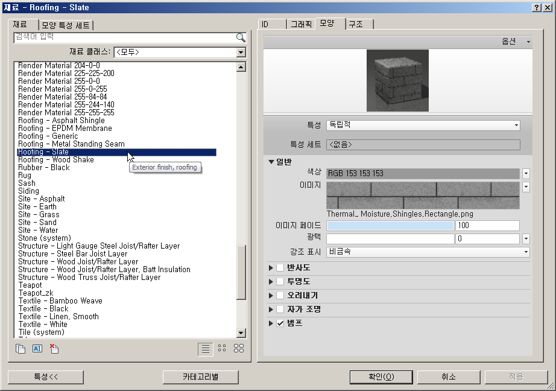The image size is (556, 391).
Task: Select Structure - Steel Bar Joist Layer
Action: coord(73,253)
